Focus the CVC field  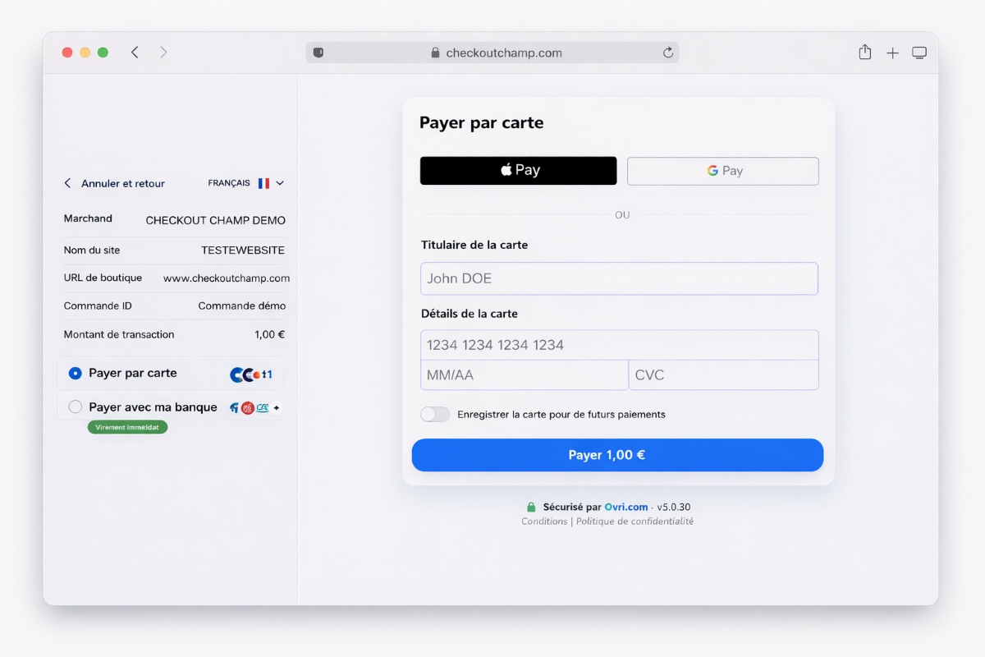click(x=724, y=374)
